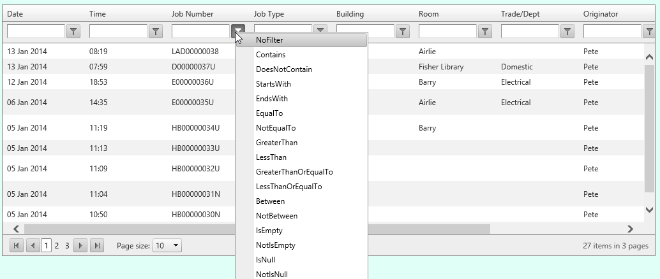Viewport: 660px width, 279px height.
Task: Open filter menu for Date column
Action: click(73, 31)
